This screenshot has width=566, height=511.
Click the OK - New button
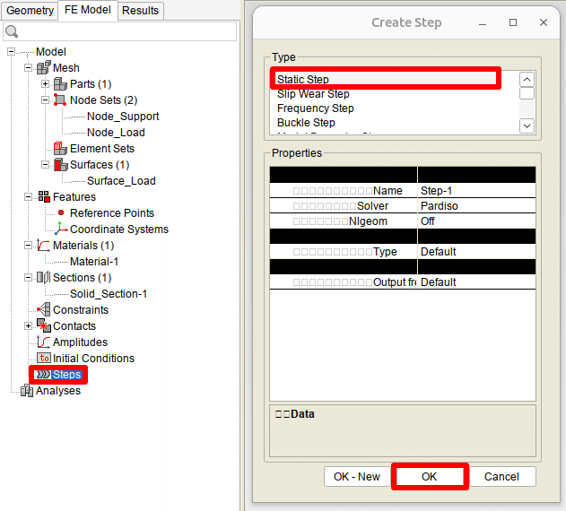coord(357,476)
